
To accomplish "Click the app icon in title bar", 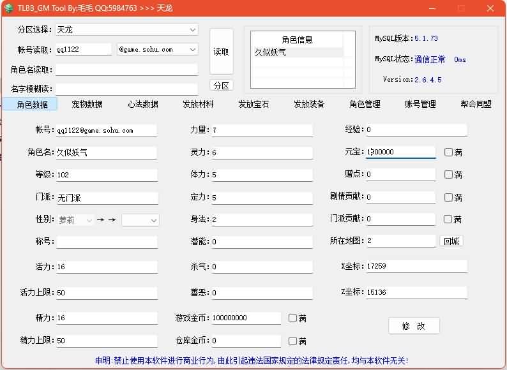I will [8, 8].
